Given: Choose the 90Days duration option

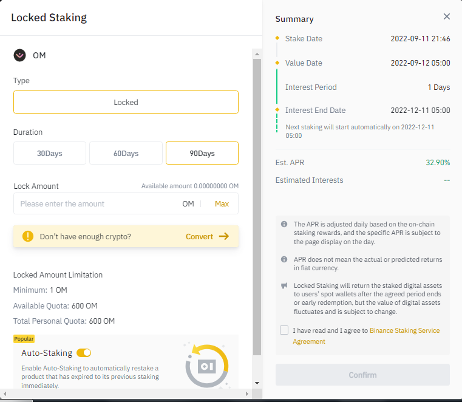Looking at the screenshot, I should coord(202,153).
